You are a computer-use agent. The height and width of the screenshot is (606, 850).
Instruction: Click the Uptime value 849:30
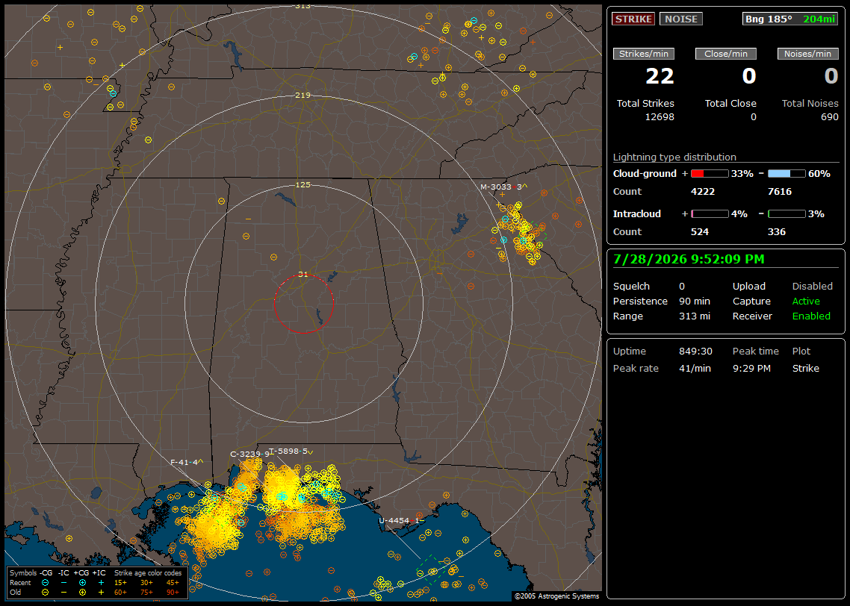pos(695,352)
